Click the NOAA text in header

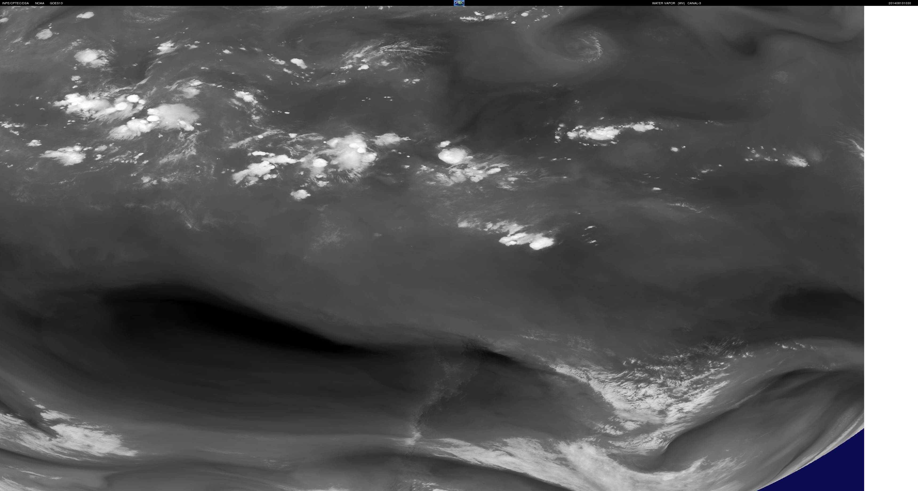coord(39,3)
